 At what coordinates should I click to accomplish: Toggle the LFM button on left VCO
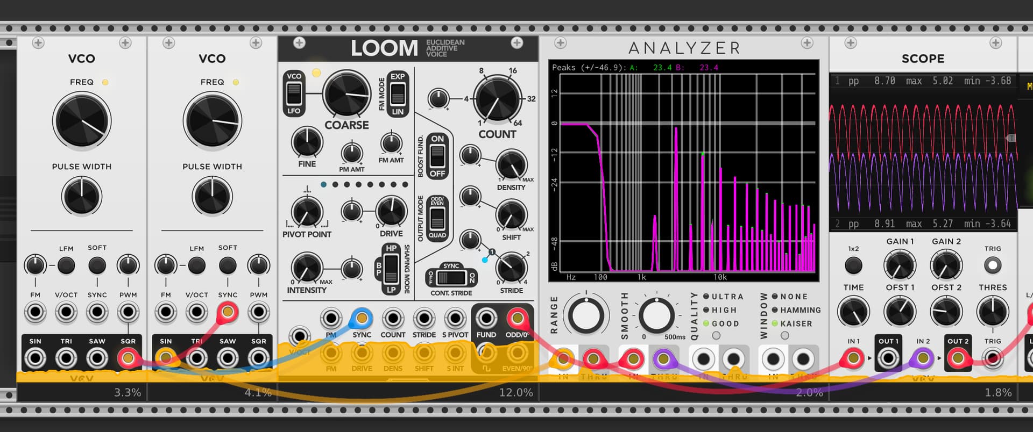[x=66, y=265]
